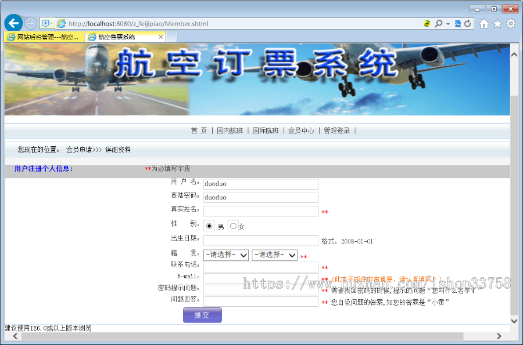
Task: Click the forward navigation arrow
Action: [30, 23]
